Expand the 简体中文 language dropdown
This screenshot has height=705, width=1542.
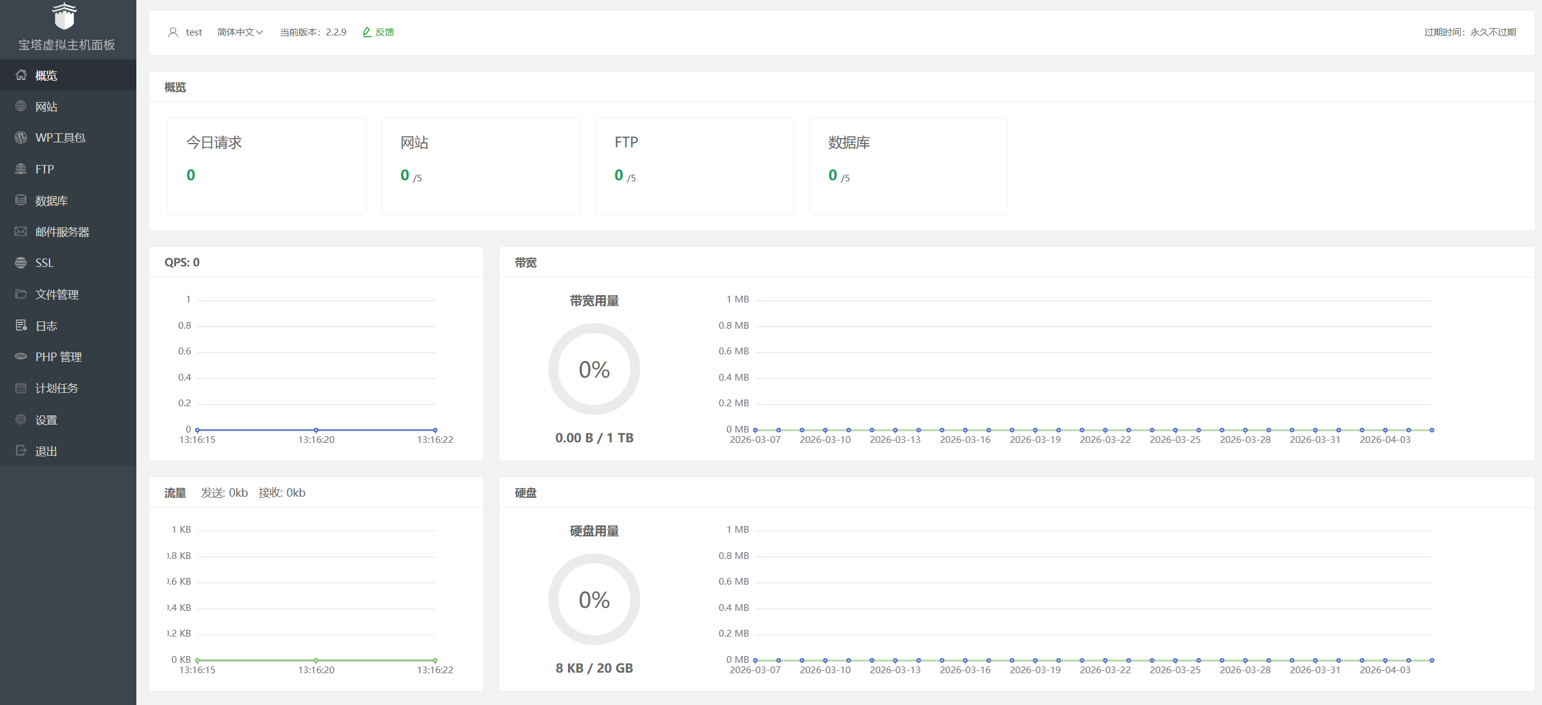[x=240, y=32]
